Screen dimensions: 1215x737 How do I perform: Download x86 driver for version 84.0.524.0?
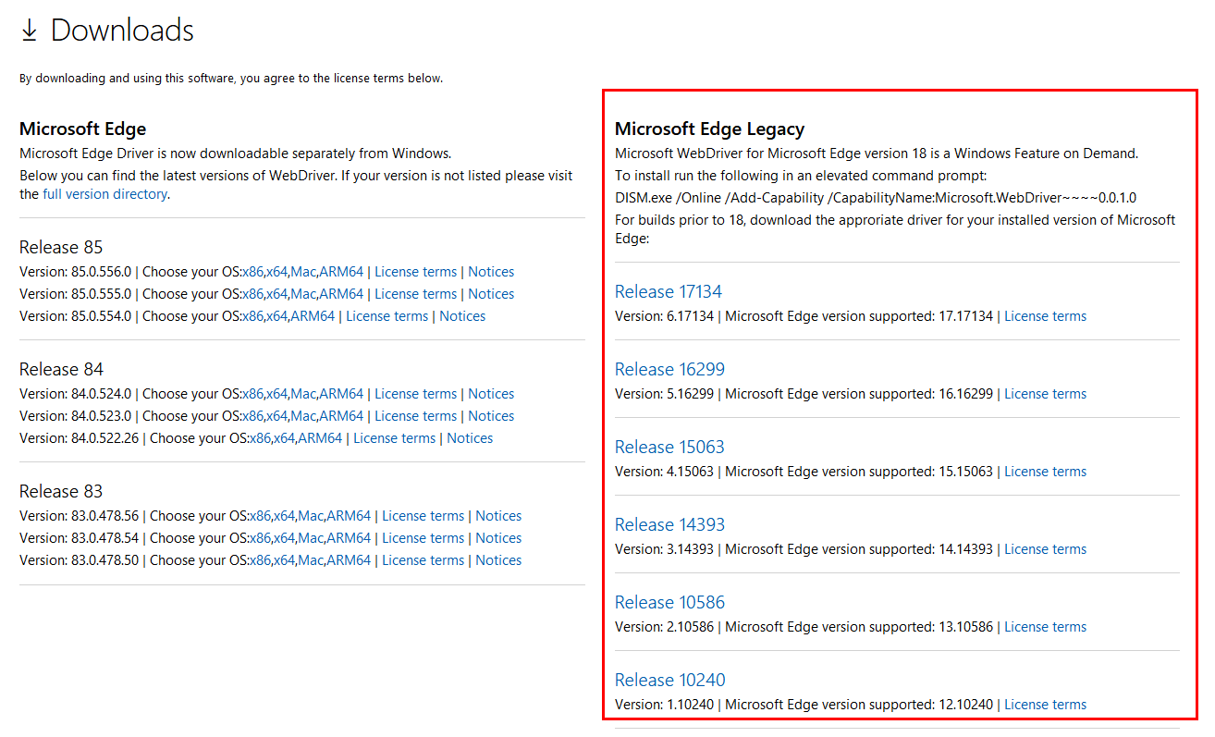(x=252, y=394)
